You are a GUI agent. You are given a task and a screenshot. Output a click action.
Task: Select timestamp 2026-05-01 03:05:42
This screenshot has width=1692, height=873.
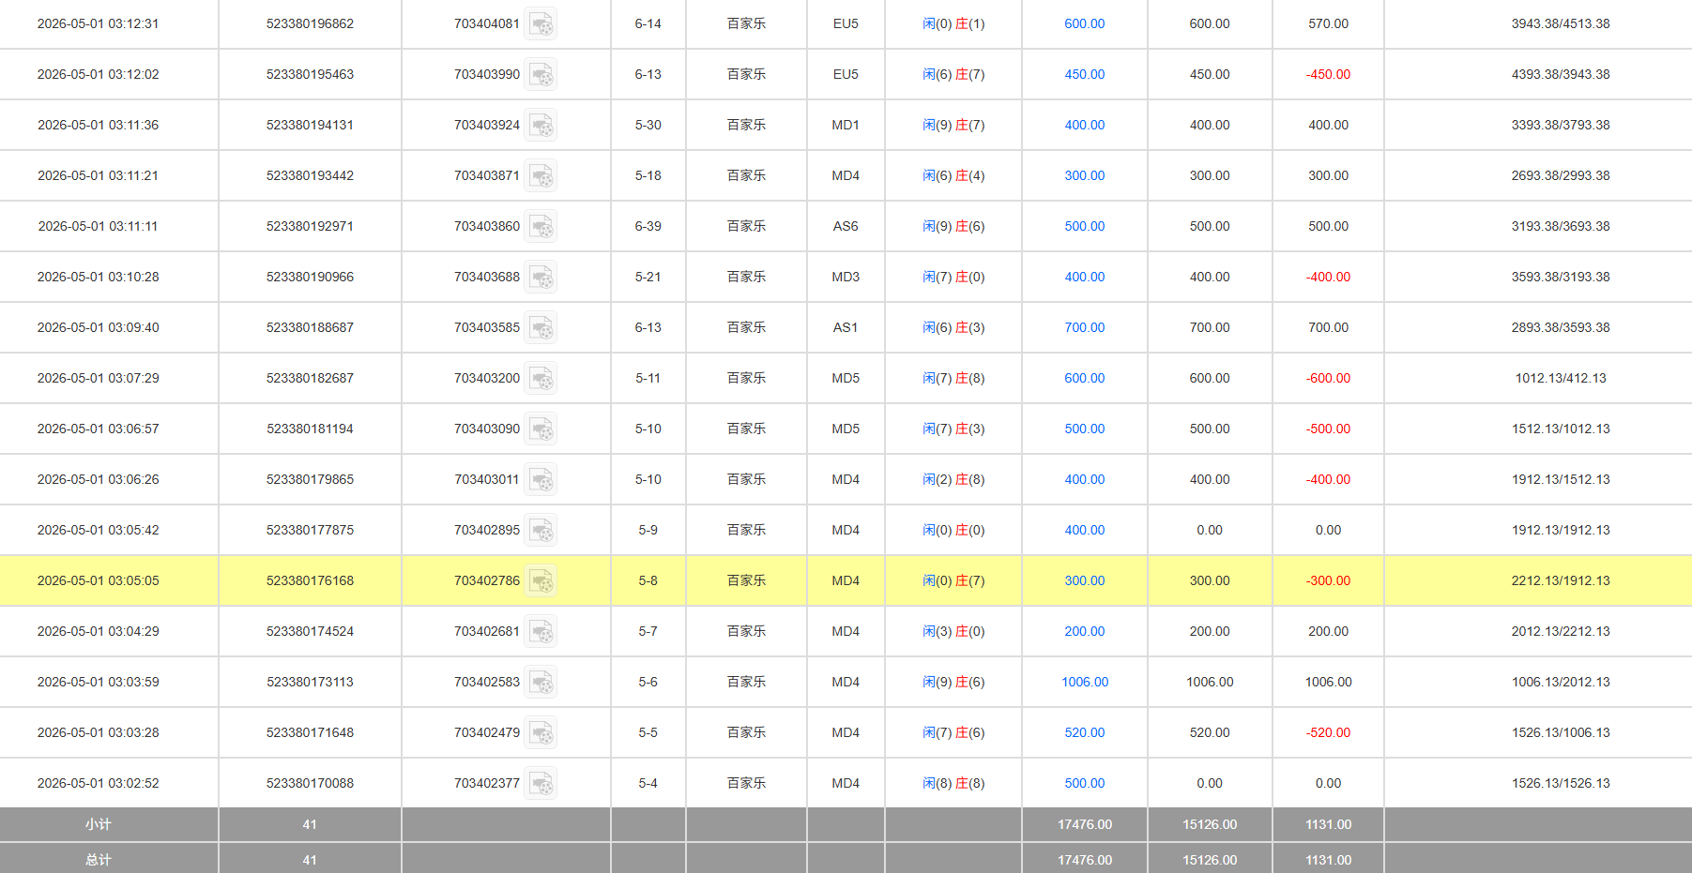click(x=98, y=530)
